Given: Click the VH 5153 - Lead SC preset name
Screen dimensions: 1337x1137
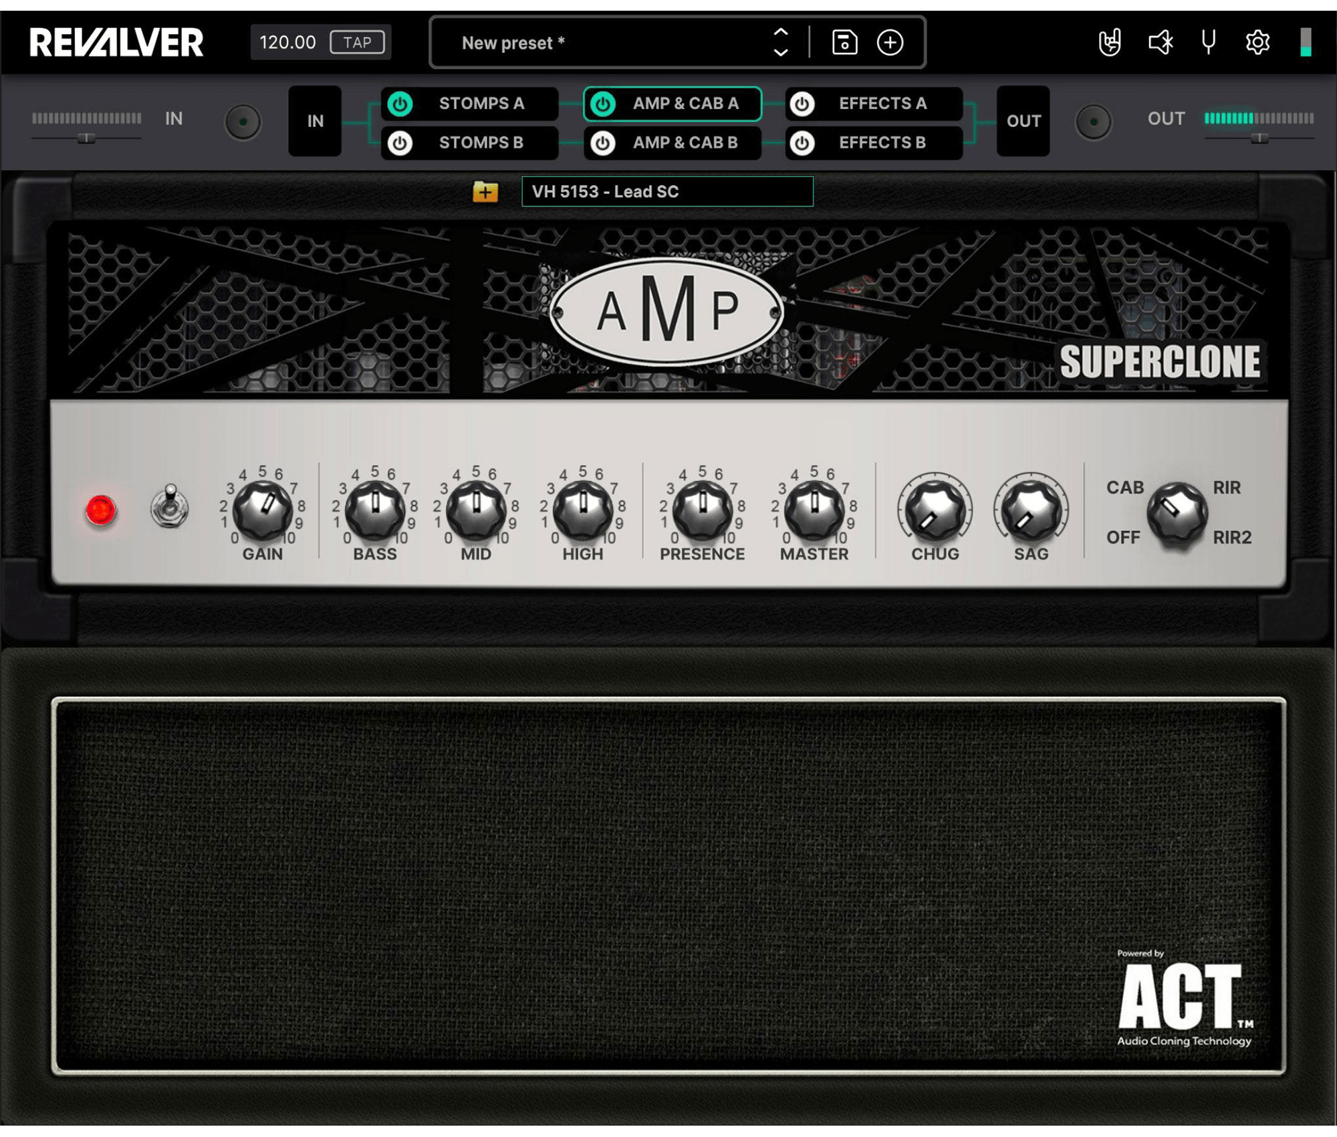Looking at the screenshot, I should 665,191.
